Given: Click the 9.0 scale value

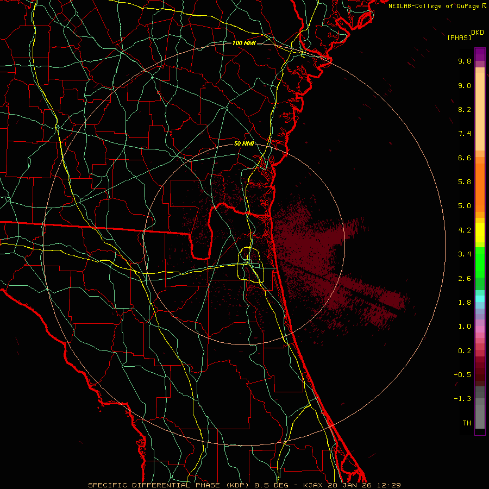Looking at the screenshot, I should 465,85.
